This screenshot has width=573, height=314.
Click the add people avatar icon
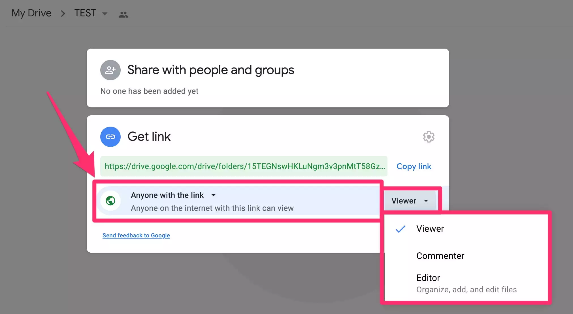coord(110,70)
